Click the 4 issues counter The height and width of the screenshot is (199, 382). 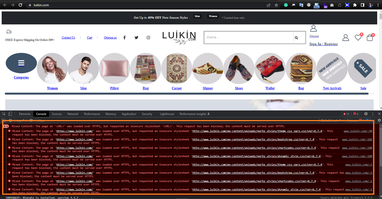click(356, 114)
